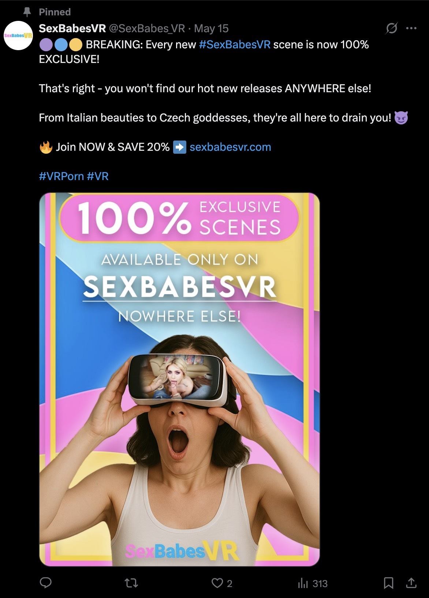Image resolution: width=429 pixels, height=598 pixels.
Task: Bookmark this post
Action: (388, 583)
